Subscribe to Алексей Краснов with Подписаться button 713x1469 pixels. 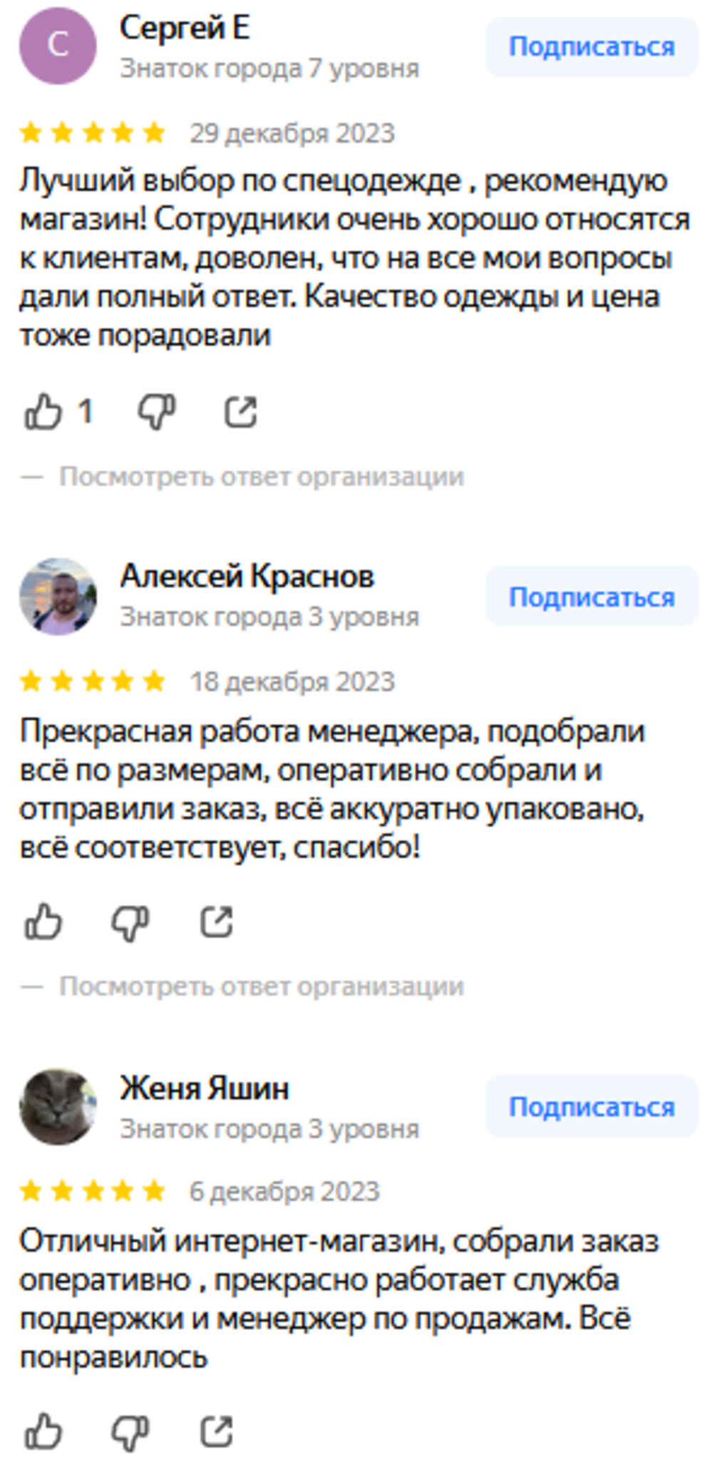pyautogui.click(x=591, y=597)
